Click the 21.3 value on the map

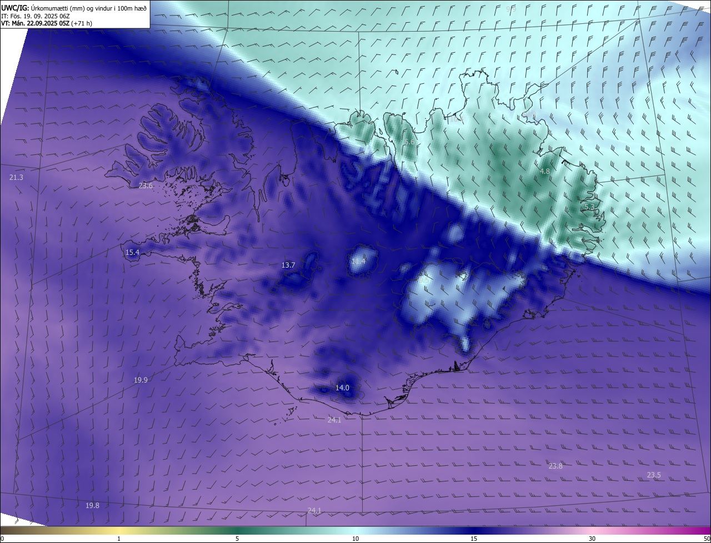point(17,177)
